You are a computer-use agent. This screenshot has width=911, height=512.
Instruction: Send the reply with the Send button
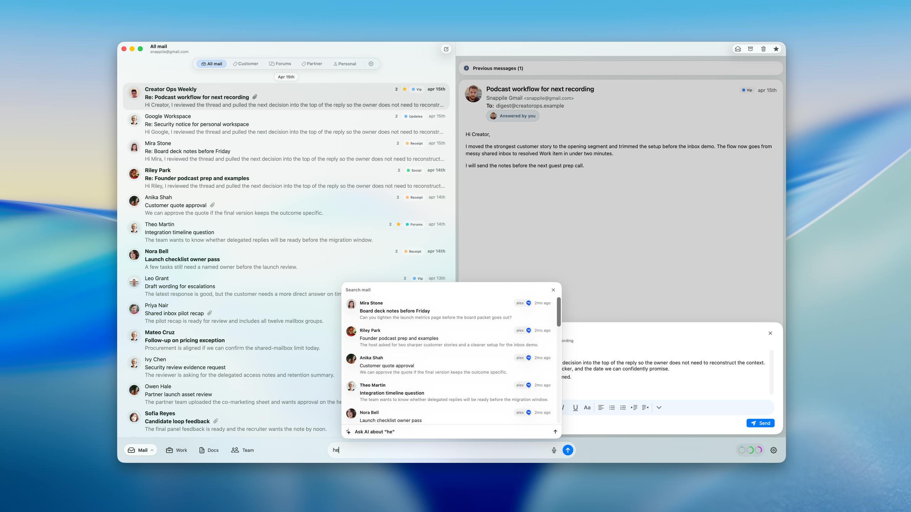point(760,423)
